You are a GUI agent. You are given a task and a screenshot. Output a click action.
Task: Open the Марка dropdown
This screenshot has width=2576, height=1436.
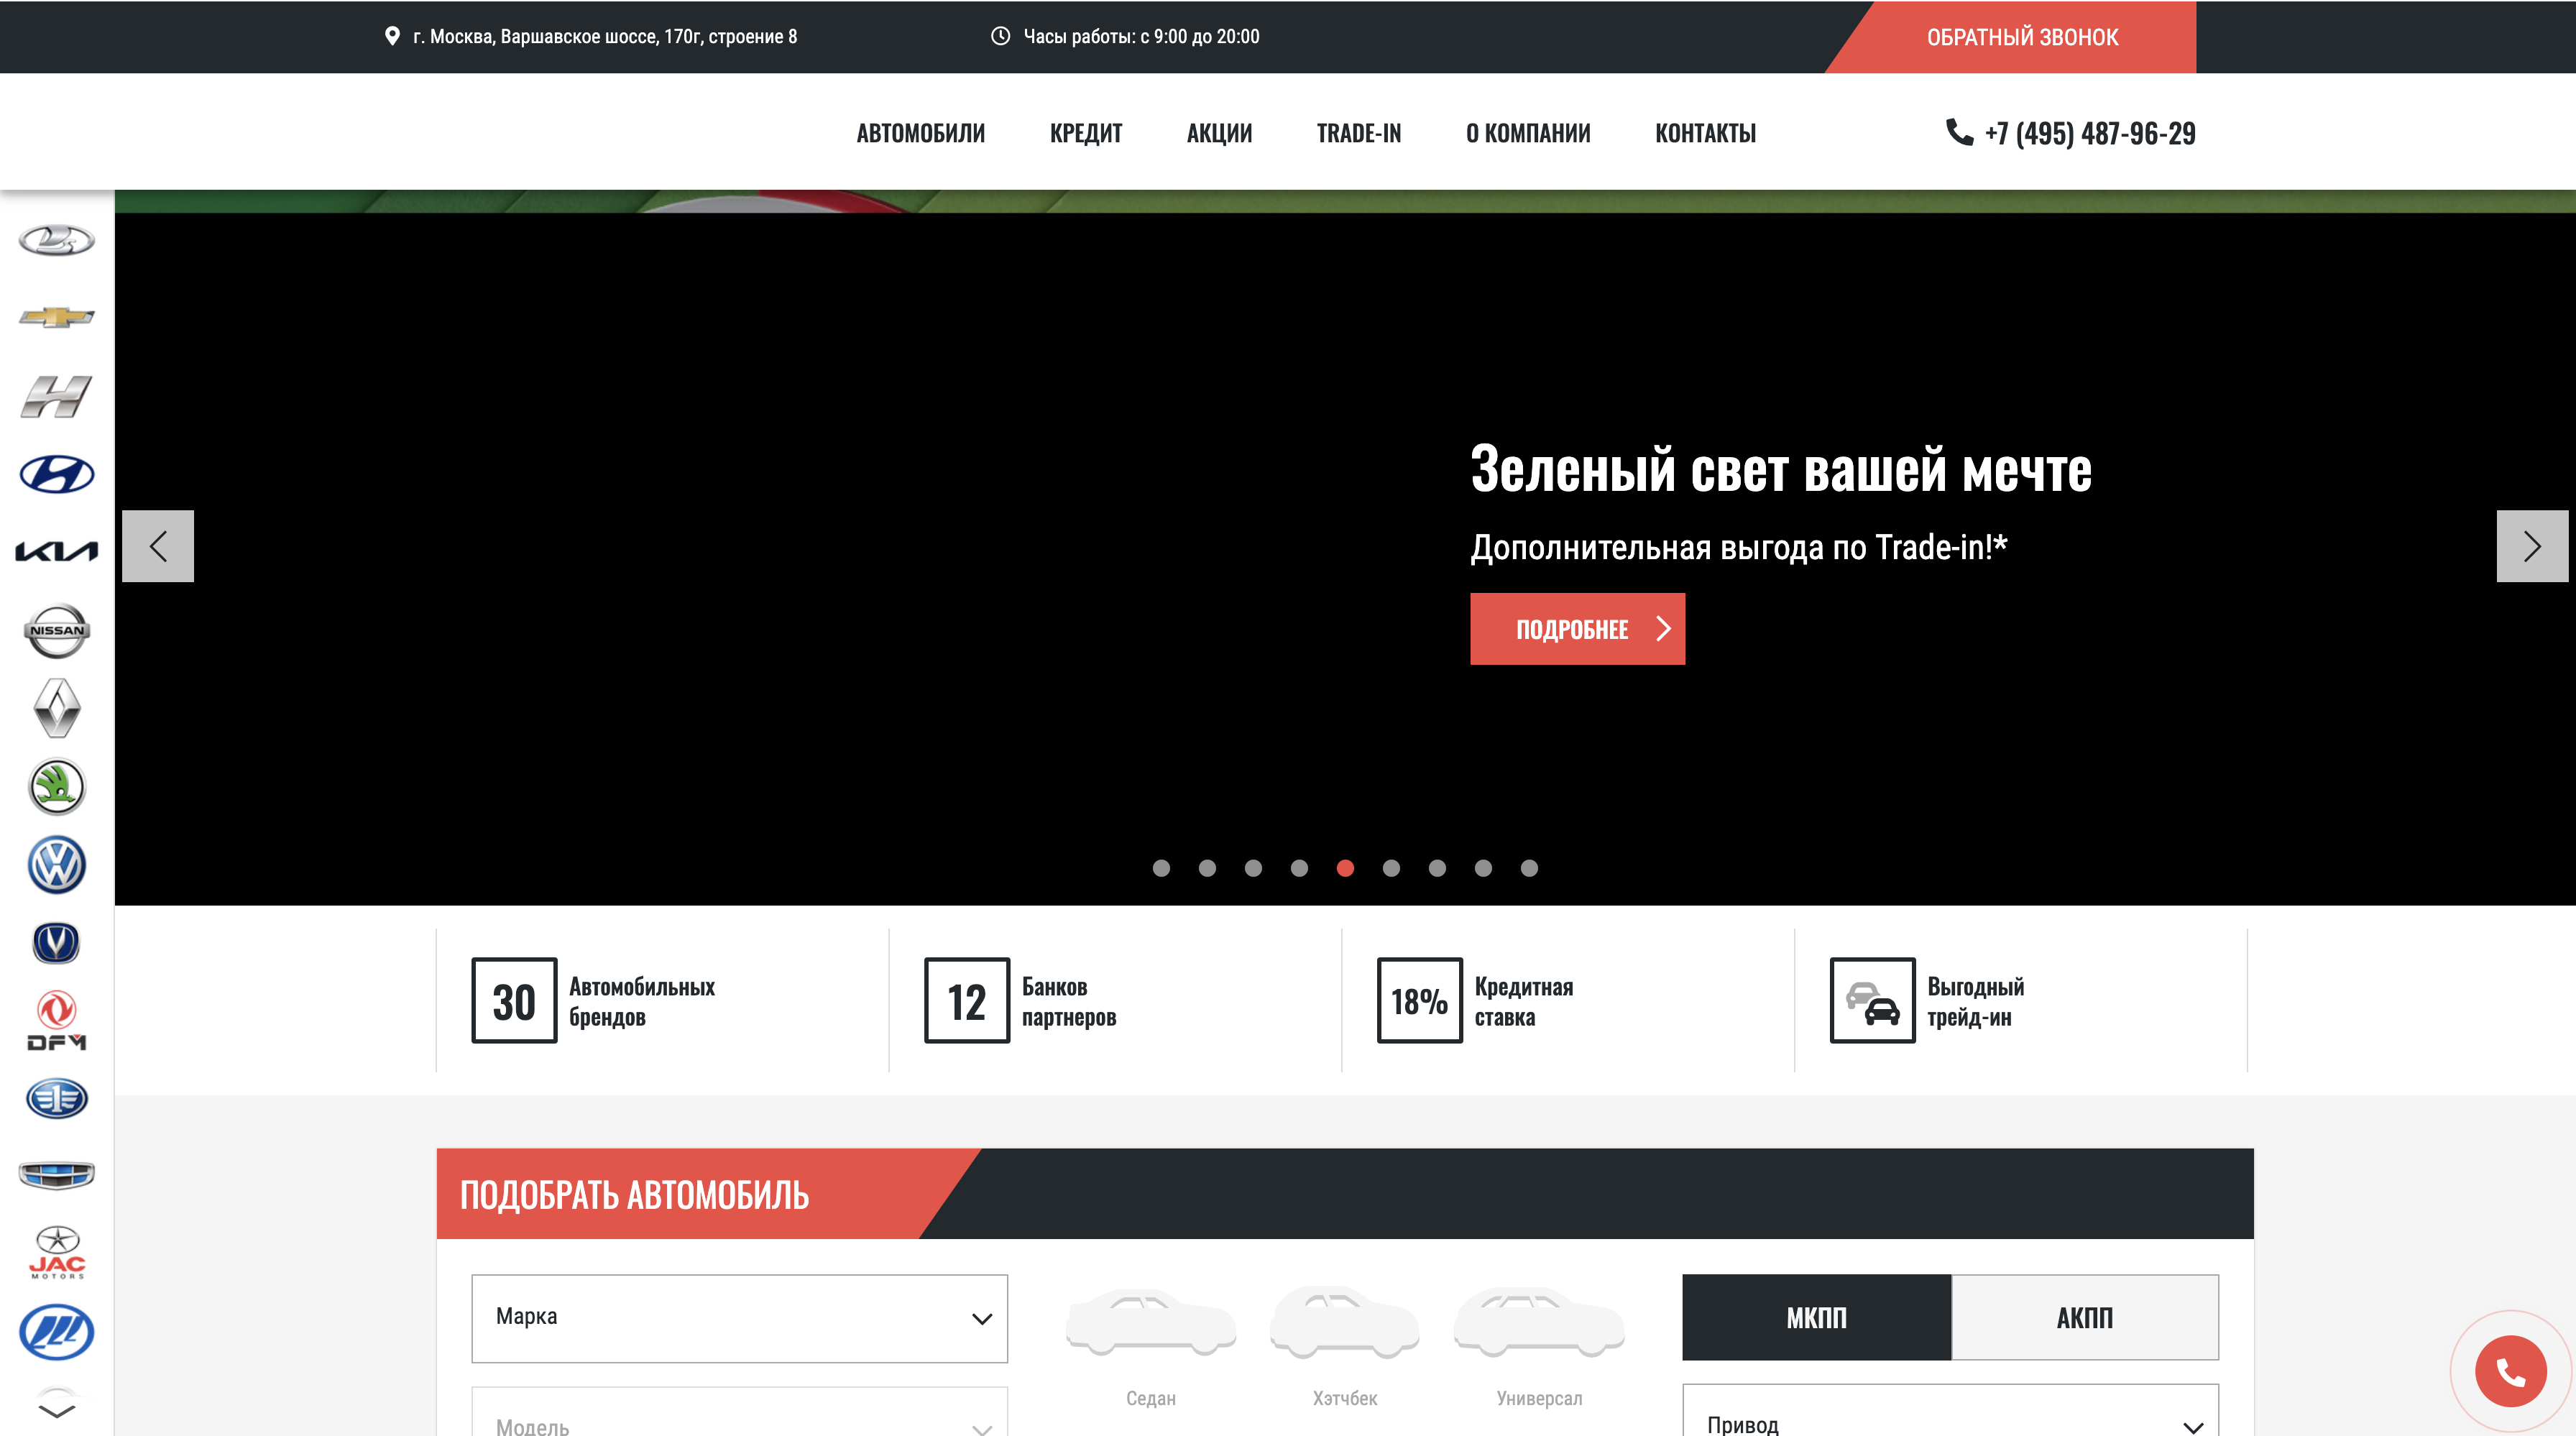coord(739,1317)
